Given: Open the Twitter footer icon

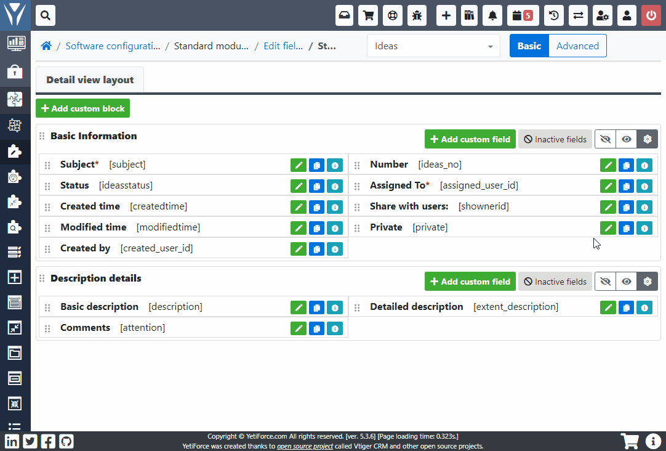Looking at the screenshot, I should [30, 441].
